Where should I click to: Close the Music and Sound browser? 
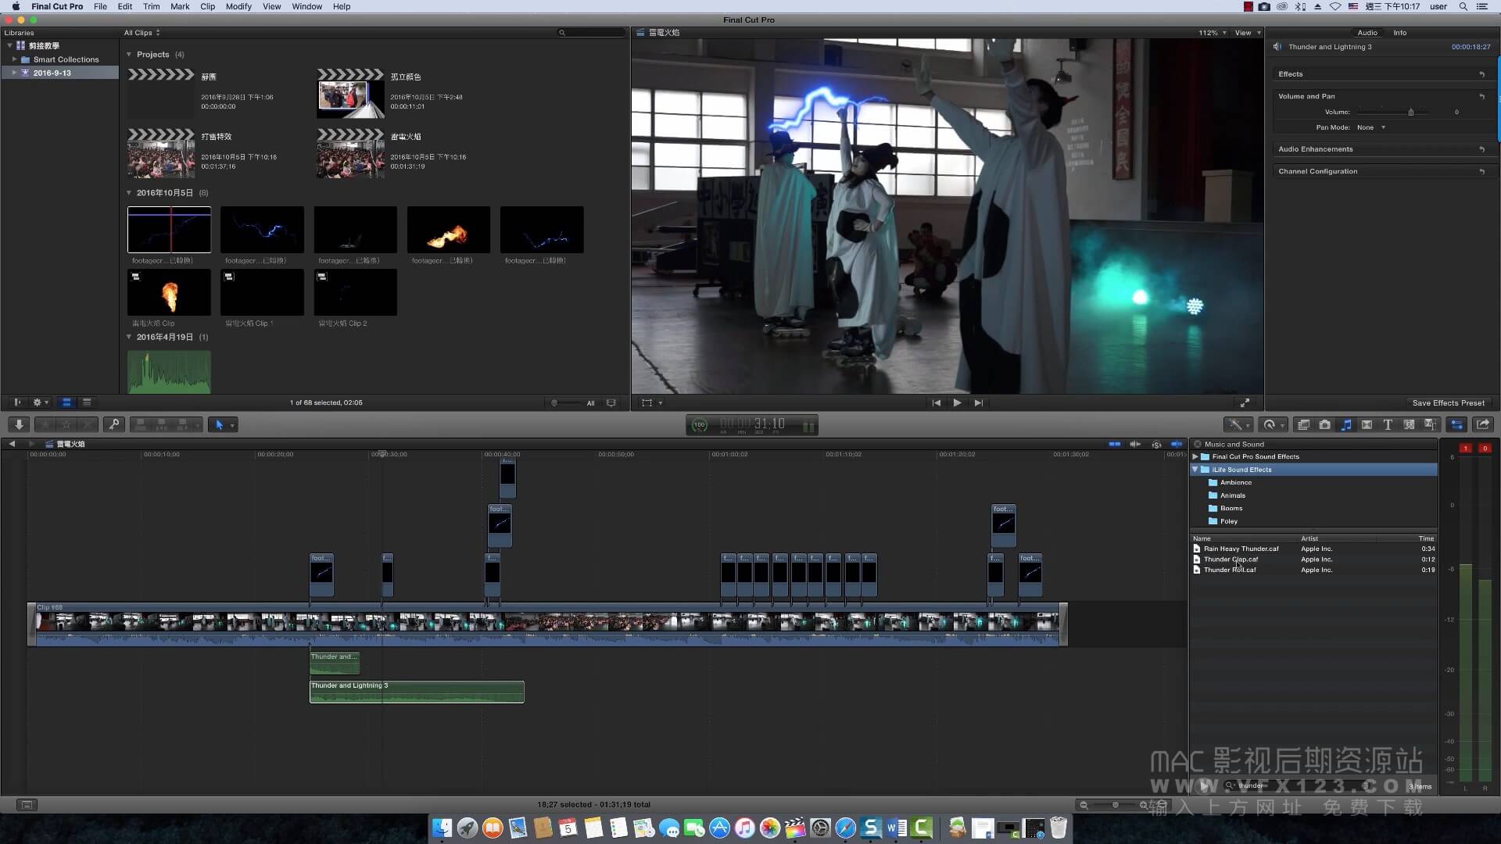tap(1197, 444)
